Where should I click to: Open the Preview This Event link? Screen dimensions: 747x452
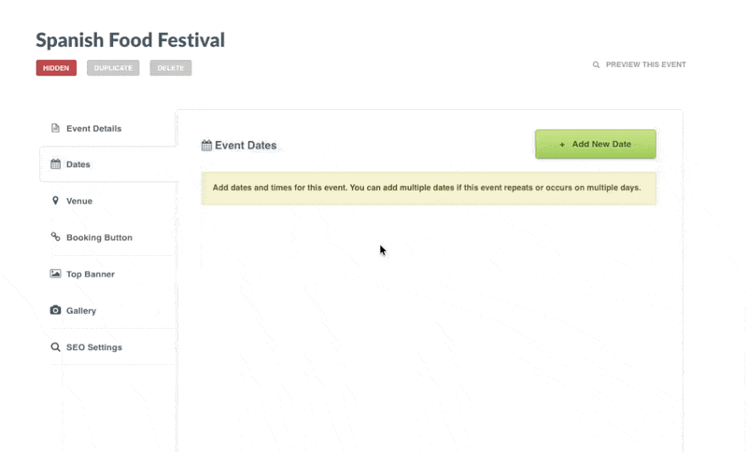coord(645,65)
